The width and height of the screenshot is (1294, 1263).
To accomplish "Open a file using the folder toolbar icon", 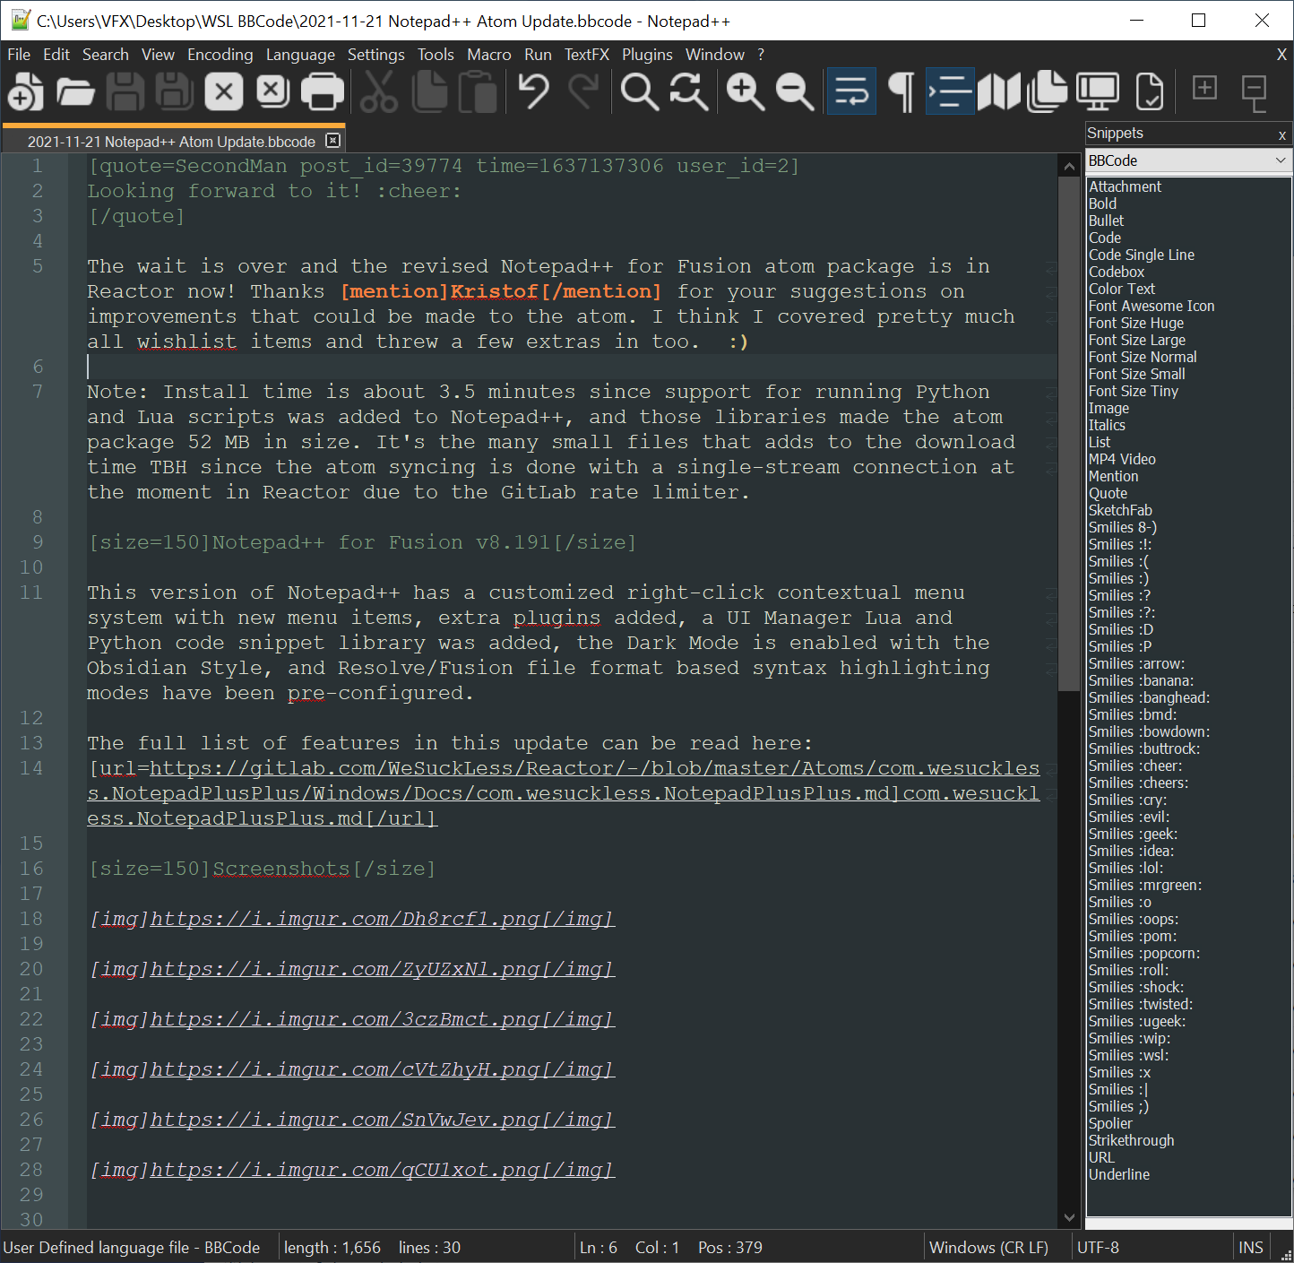I will click(75, 91).
